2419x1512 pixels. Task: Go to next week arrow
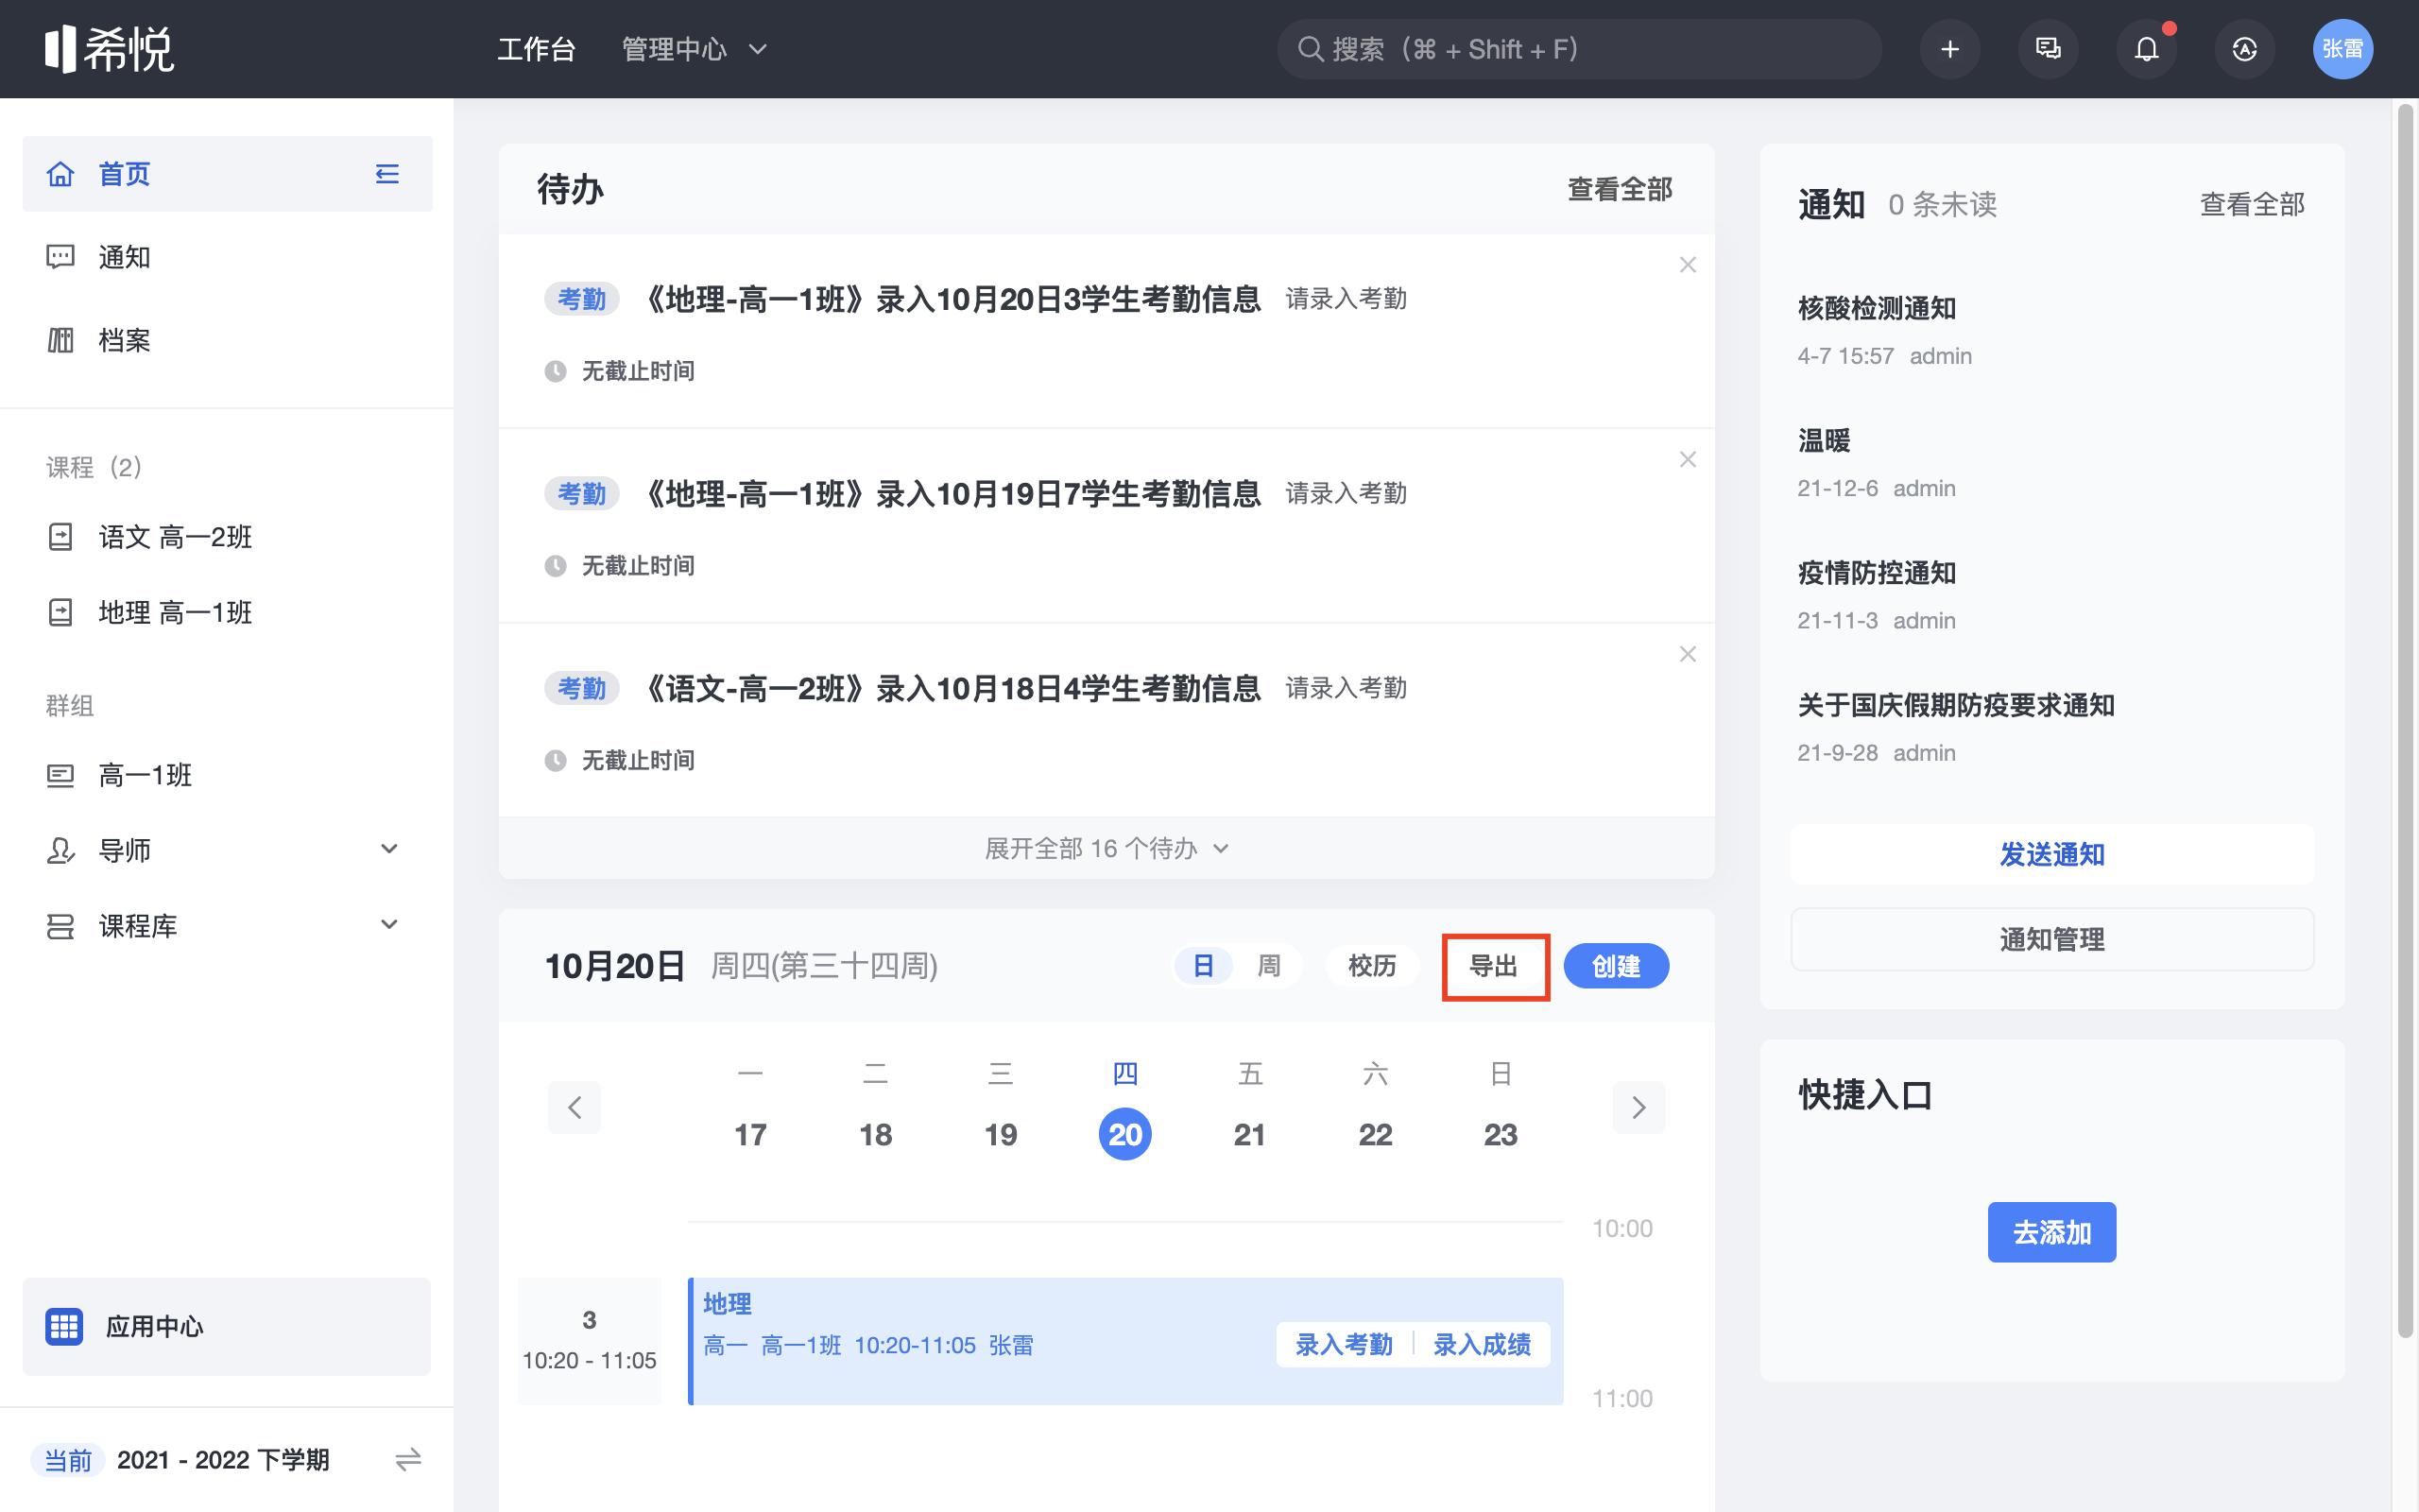coord(1638,1107)
